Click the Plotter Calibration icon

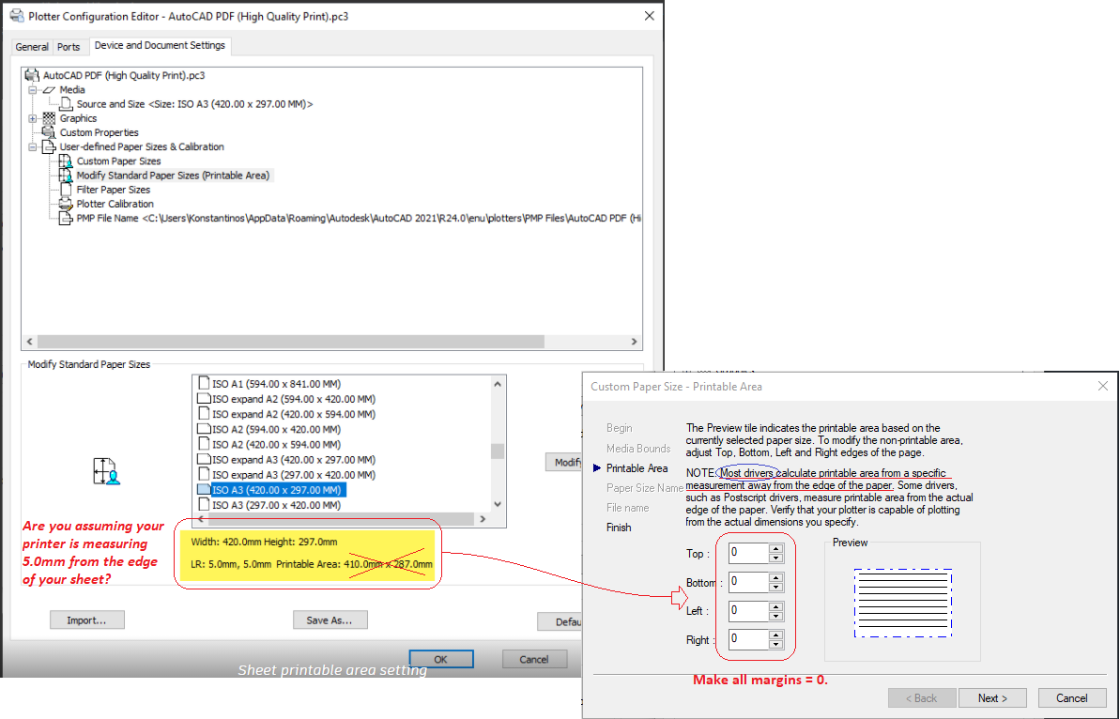tap(65, 203)
